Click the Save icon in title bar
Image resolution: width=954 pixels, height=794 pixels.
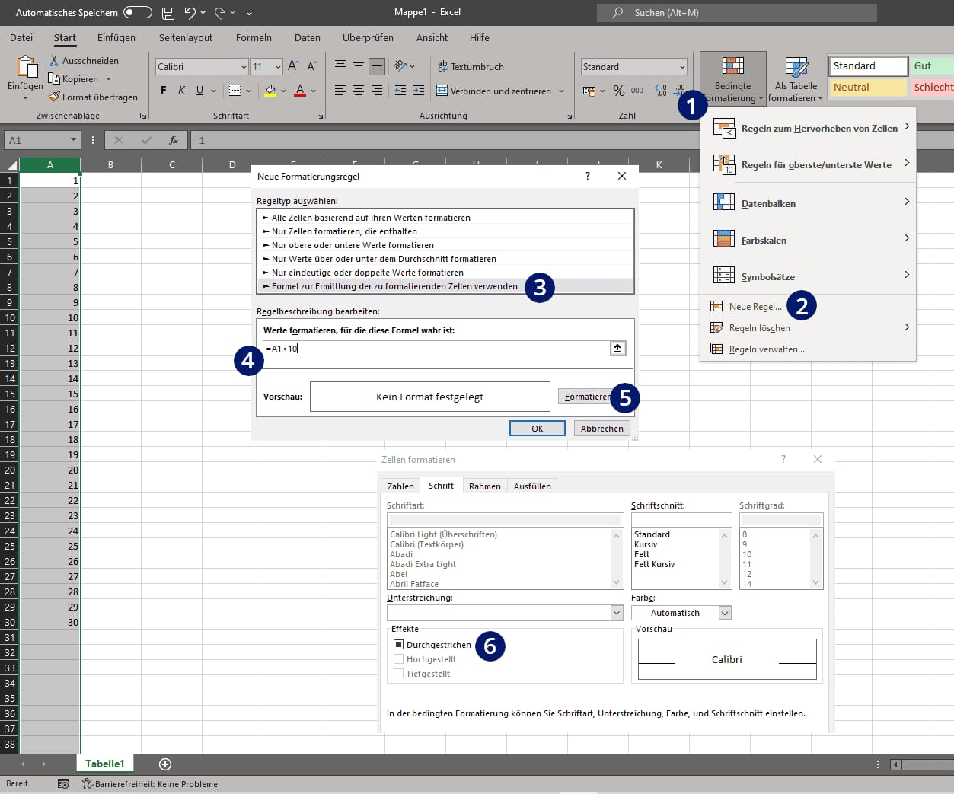tap(168, 12)
